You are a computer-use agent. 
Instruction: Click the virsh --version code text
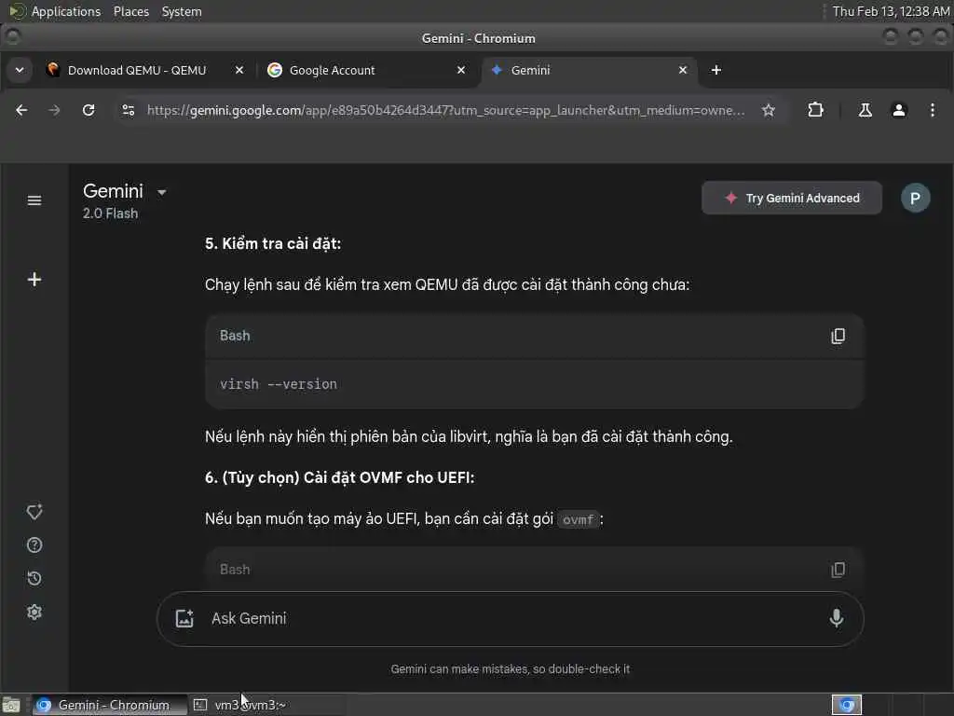279,384
